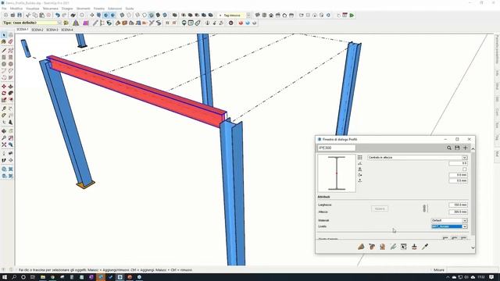This screenshot has height=281, width=500.
Task: Open the Tag dropdown in top toolbar
Action: tap(234, 16)
